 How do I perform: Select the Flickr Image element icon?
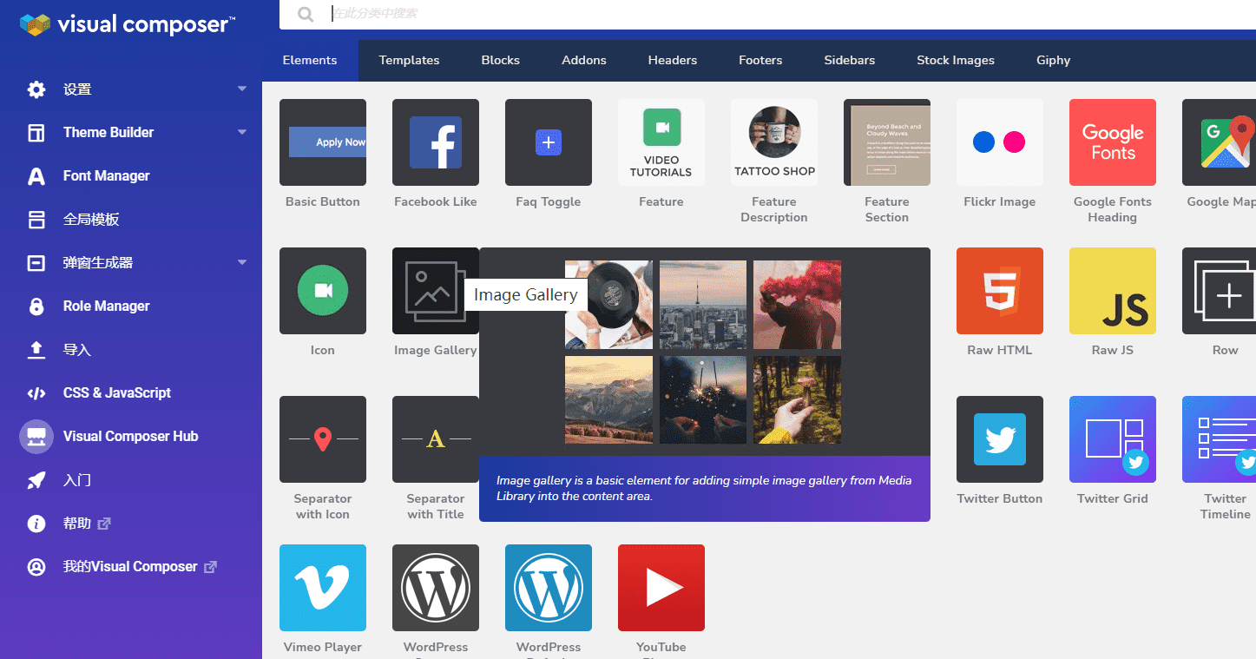pyautogui.click(x=1000, y=142)
